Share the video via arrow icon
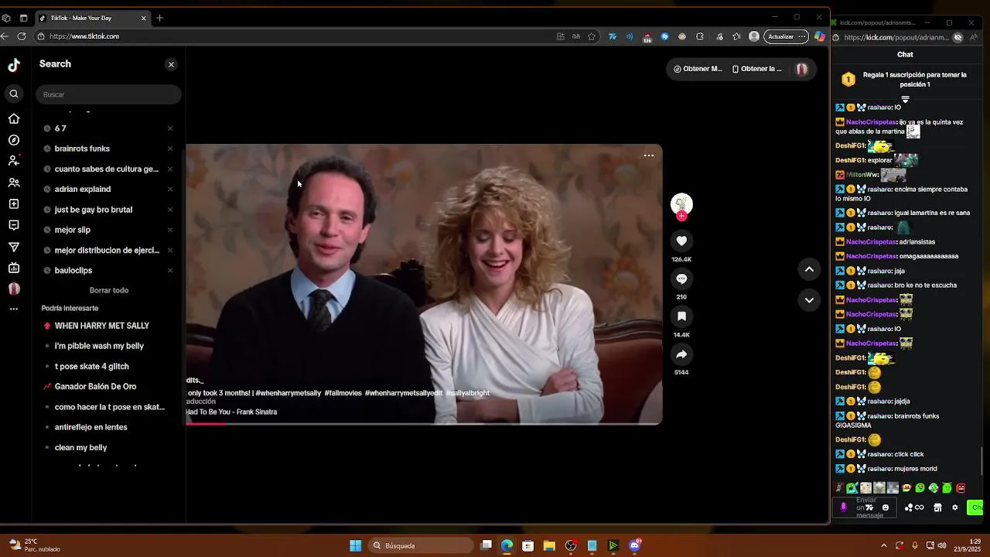The image size is (990, 557). tap(681, 354)
